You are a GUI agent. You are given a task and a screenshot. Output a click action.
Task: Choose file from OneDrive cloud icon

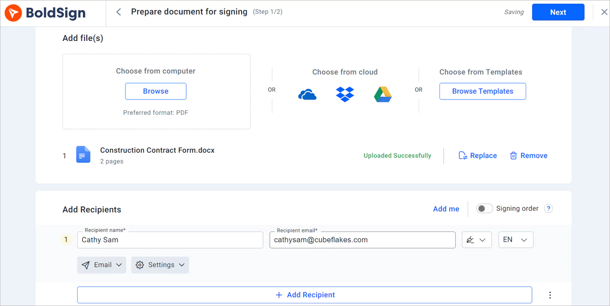pos(307,95)
